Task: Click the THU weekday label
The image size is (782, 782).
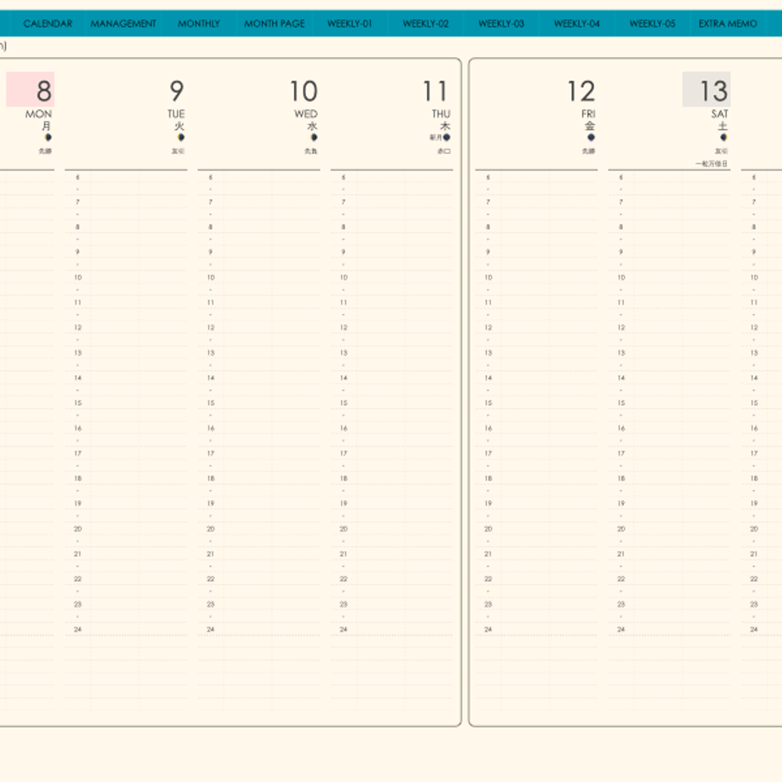Action: tap(441, 114)
